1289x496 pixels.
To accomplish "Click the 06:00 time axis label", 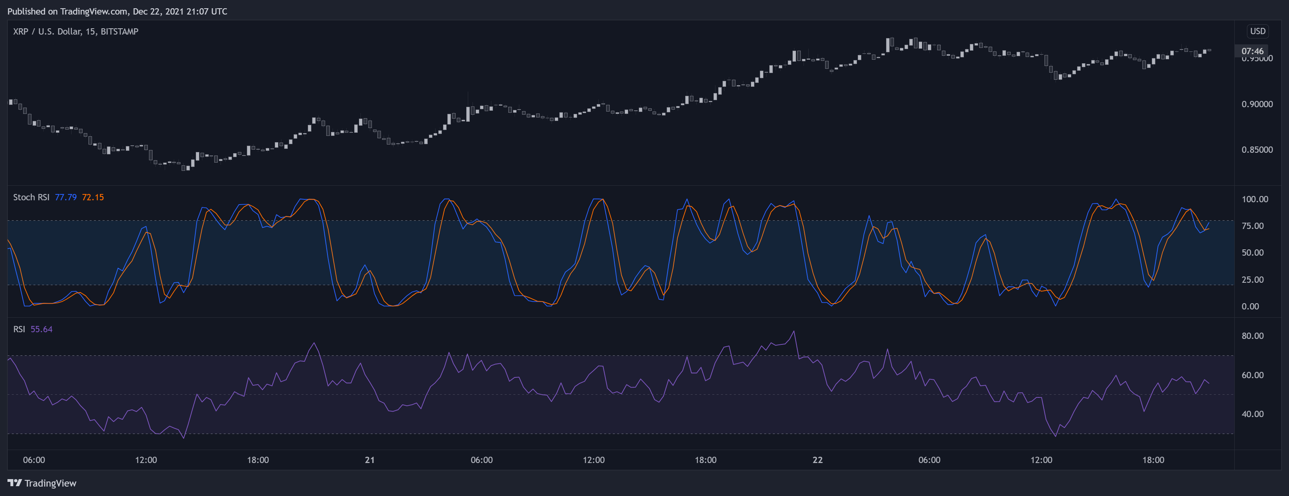I will [34, 460].
